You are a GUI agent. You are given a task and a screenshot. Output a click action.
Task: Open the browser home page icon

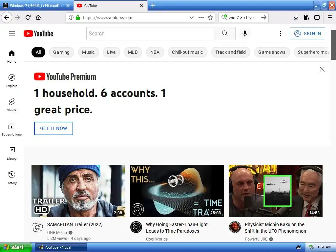(x=38, y=17)
